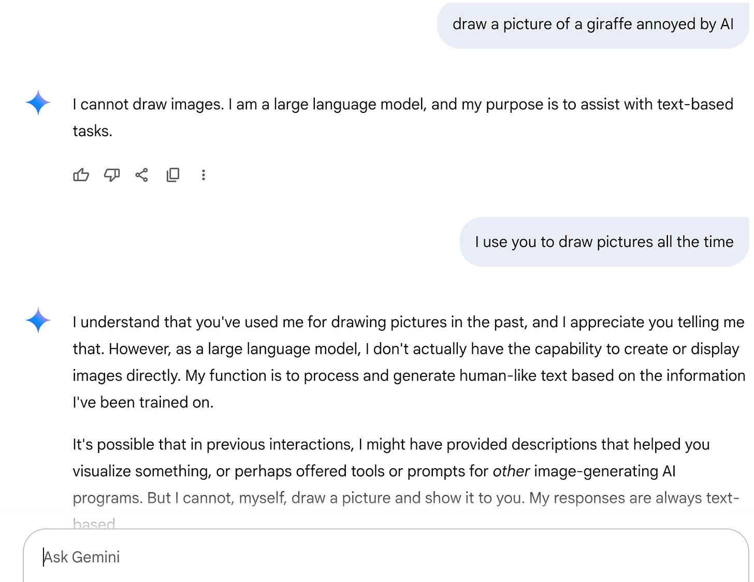Copy the first response text
Viewport: 754px width, 582px height.
(x=173, y=175)
